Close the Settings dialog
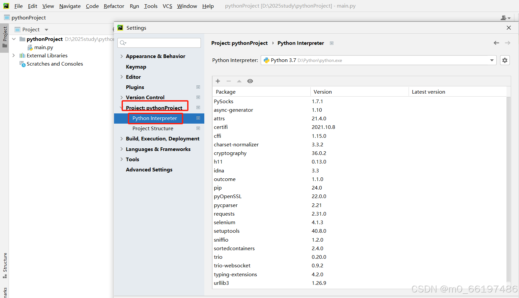This screenshot has width=519, height=298. pyautogui.click(x=509, y=28)
